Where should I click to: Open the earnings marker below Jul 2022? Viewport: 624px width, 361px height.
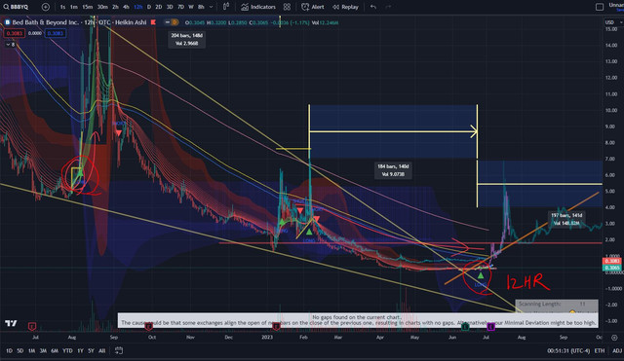[x=32, y=326]
